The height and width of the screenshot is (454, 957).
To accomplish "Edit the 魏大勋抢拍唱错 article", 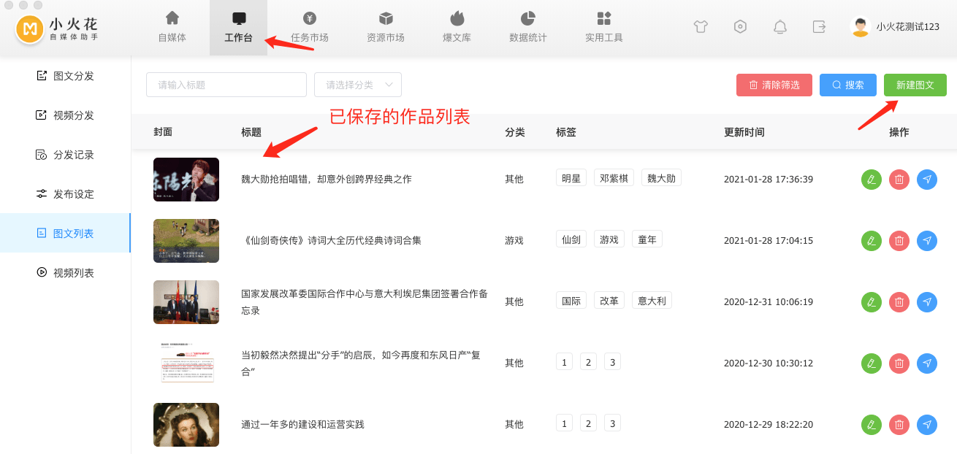I will (x=871, y=180).
